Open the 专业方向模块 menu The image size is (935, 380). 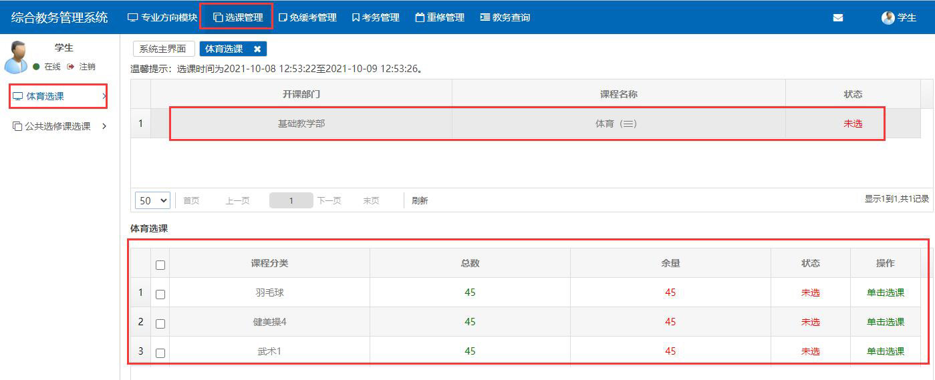pos(162,17)
